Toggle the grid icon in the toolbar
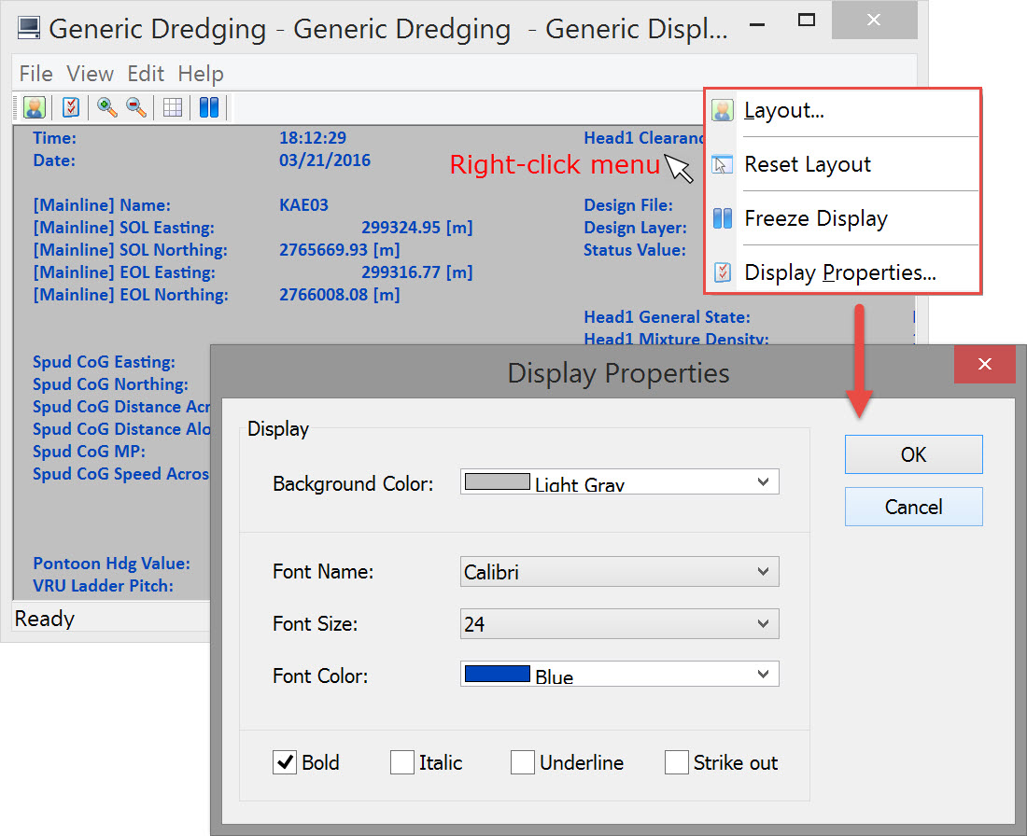Screen dimensions: 1027x836 tap(173, 107)
